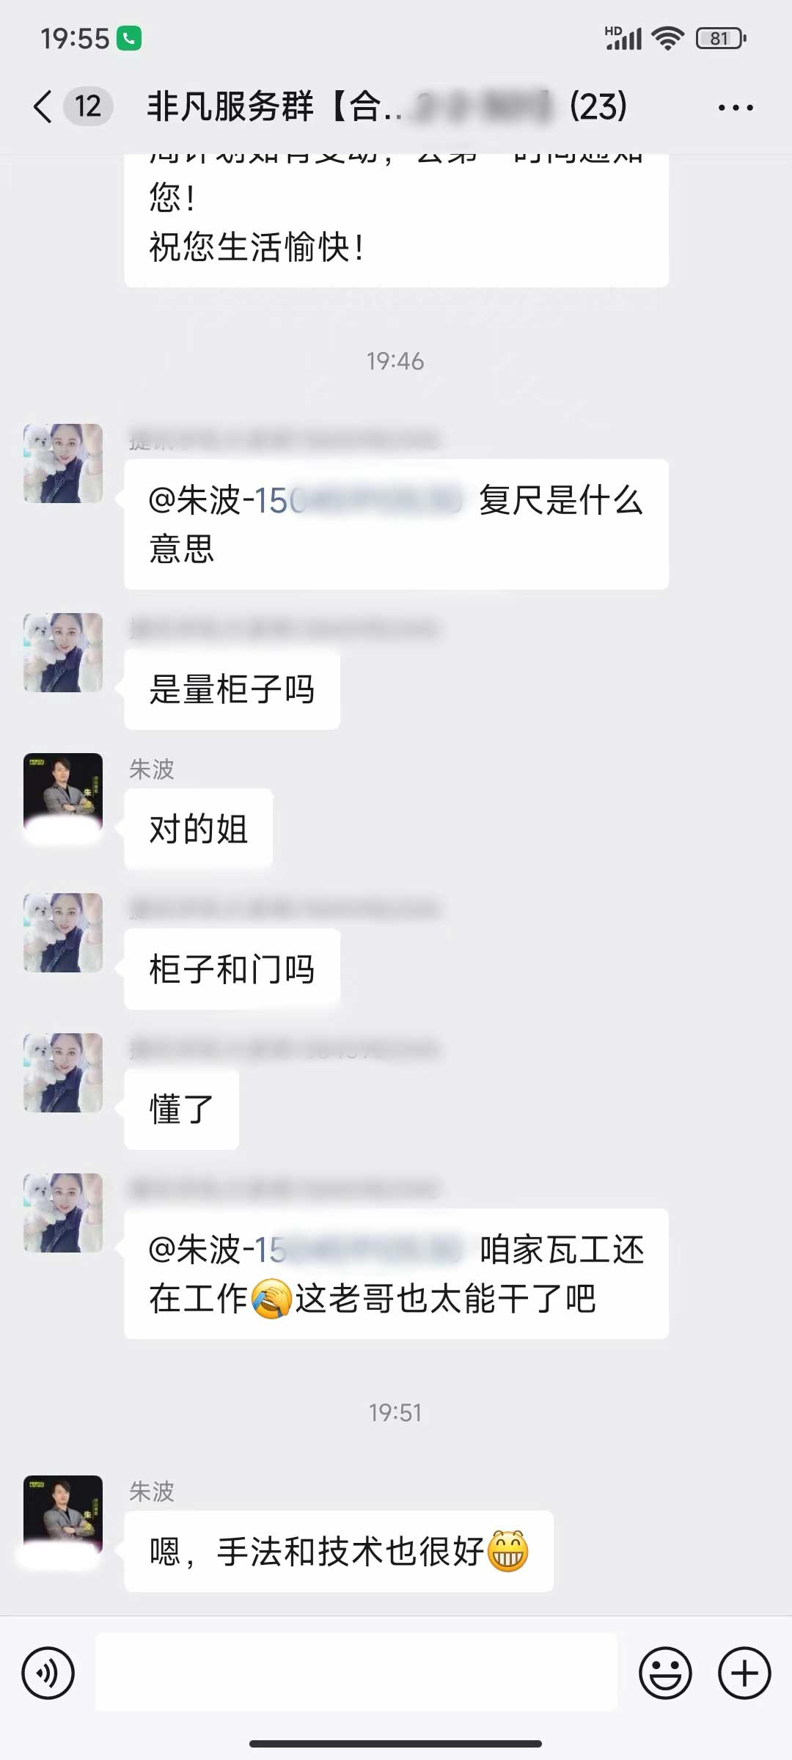The height and width of the screenshot is (1760, 792).
Task: Open avatar beside 是量柜子吗 message
Action: pos(63,653)
